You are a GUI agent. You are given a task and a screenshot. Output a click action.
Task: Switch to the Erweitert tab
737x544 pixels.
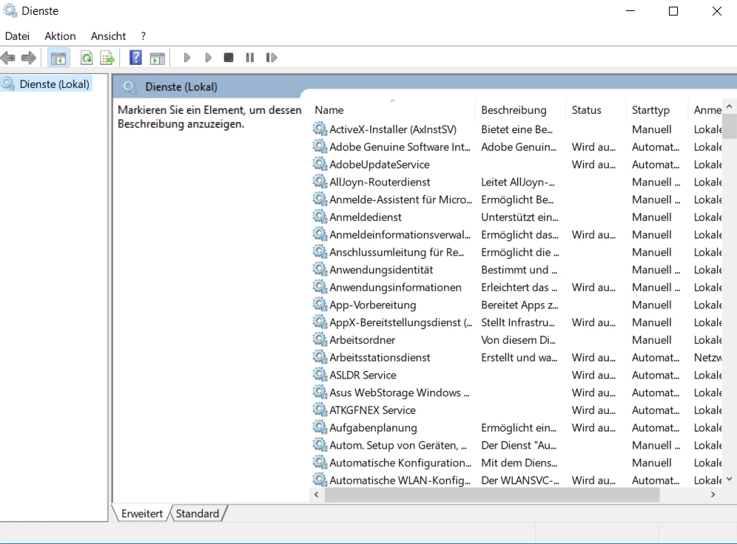click(x=141, y=514)
